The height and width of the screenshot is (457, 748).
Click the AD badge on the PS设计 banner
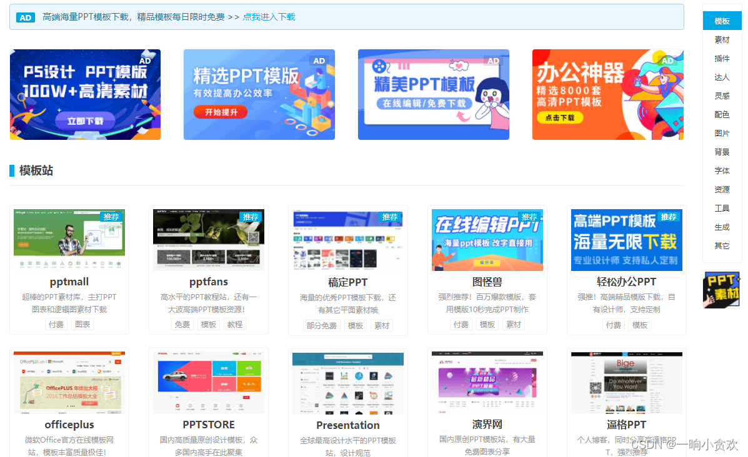click(x=145, y=60)
